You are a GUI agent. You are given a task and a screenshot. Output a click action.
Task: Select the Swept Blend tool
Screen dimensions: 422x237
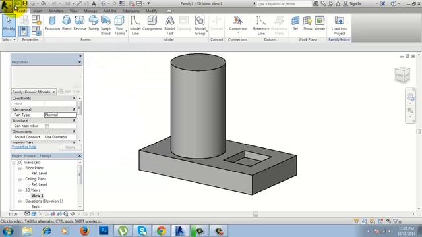(x=105, y=26)
